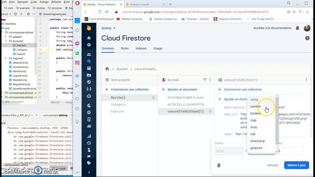Open the Refactor menu in Android Studio

coord(56,2)
